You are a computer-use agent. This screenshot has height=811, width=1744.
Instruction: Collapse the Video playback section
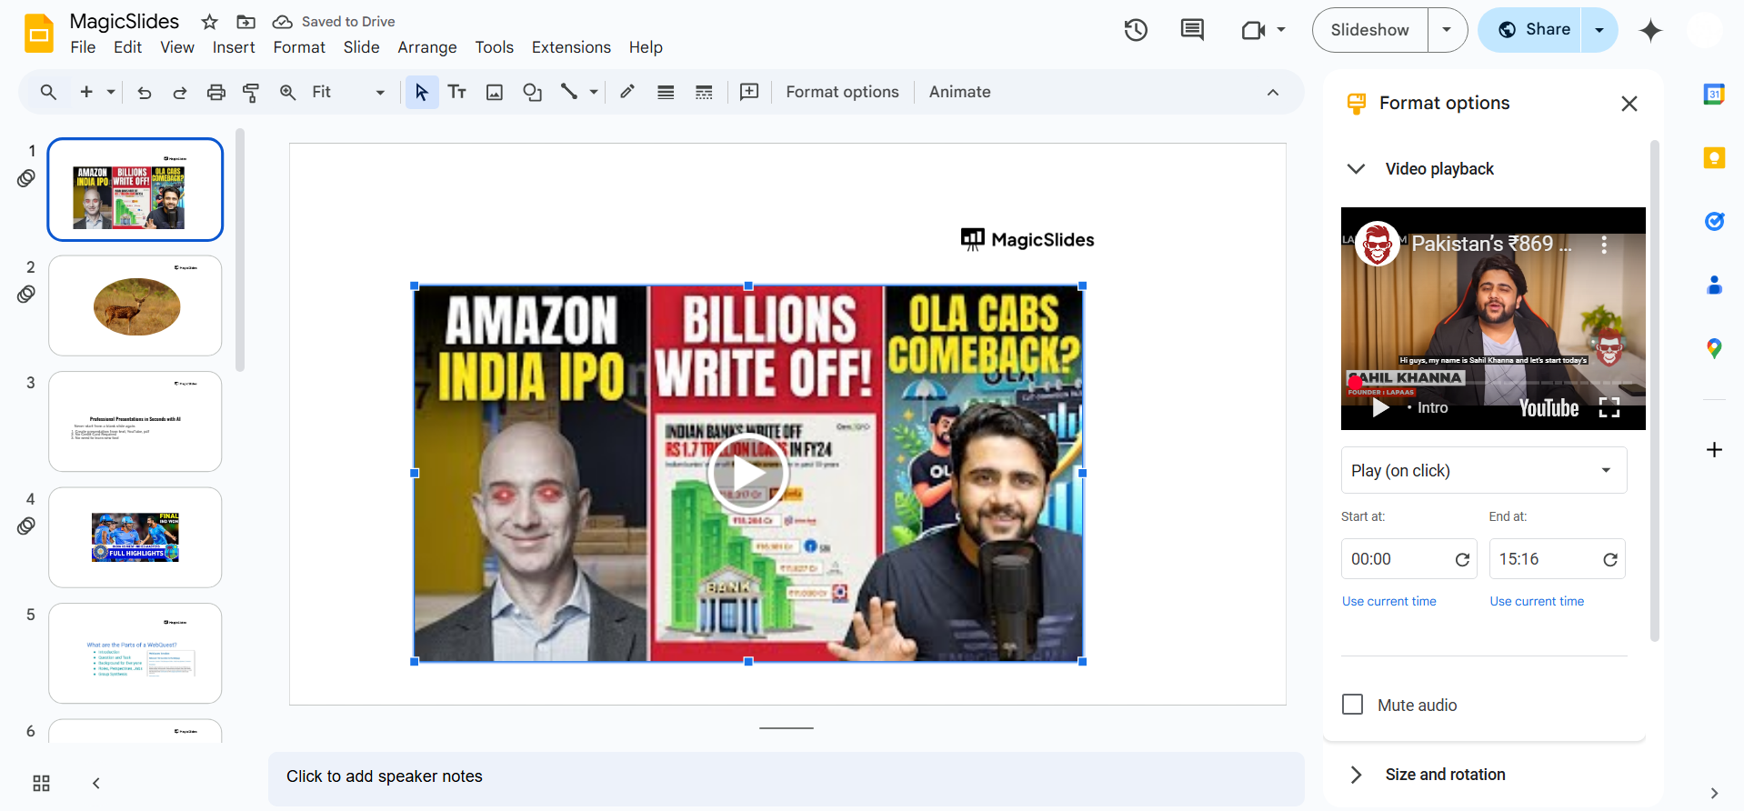pos(1356,169)
